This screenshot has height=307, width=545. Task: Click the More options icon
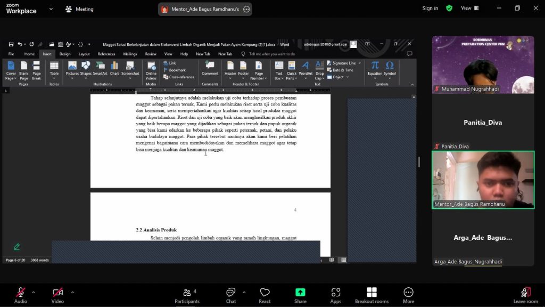point(408,294)
